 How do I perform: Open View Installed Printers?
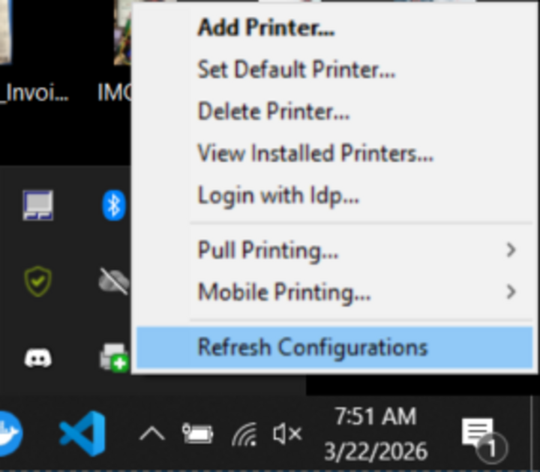(315, 153)
